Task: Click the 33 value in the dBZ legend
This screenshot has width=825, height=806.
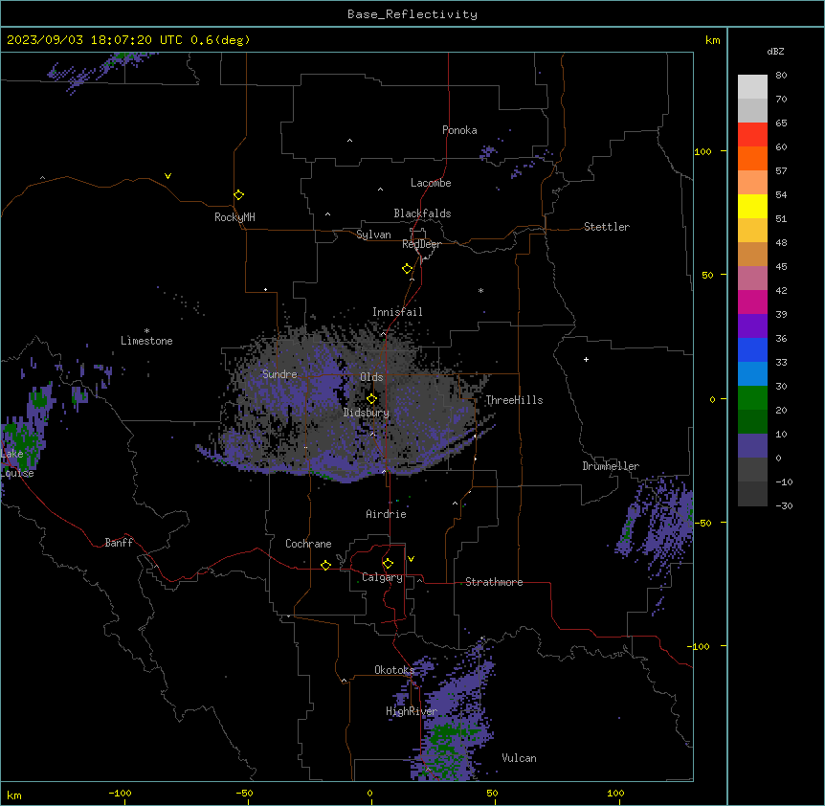Action: click(781, 363)
